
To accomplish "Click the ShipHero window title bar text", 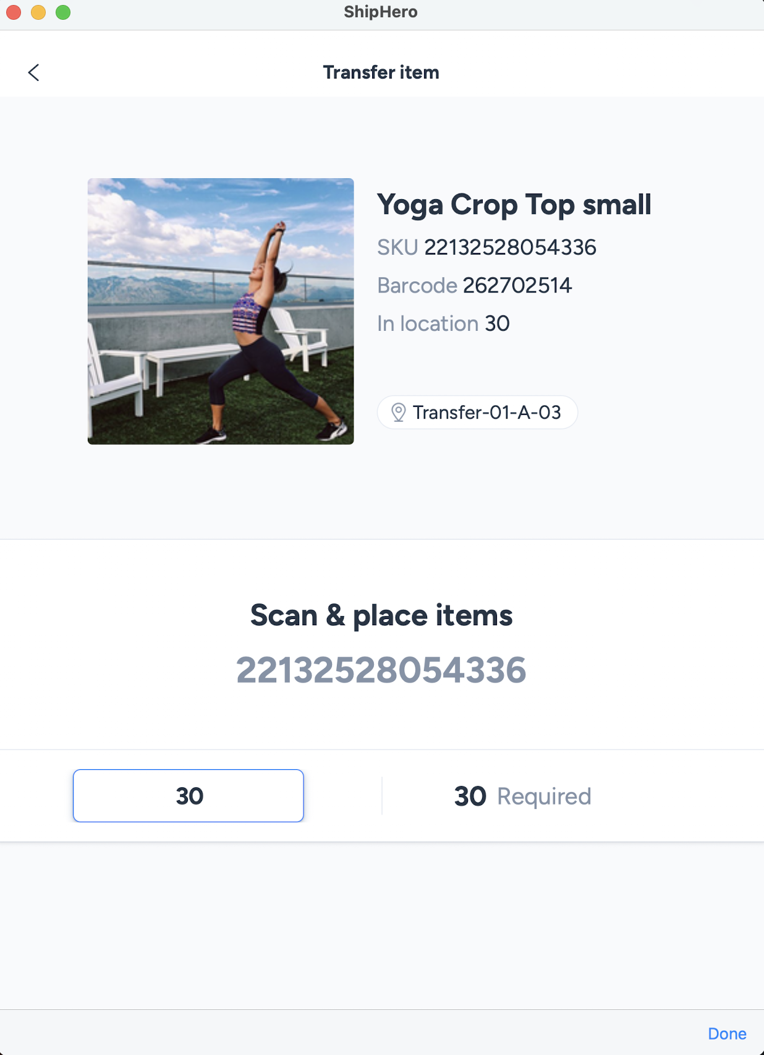I will point(381,12).
